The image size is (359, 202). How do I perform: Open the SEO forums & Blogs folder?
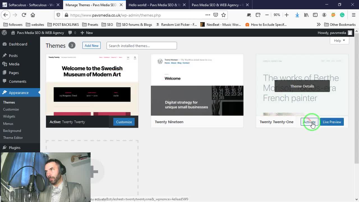coord(134,24)
